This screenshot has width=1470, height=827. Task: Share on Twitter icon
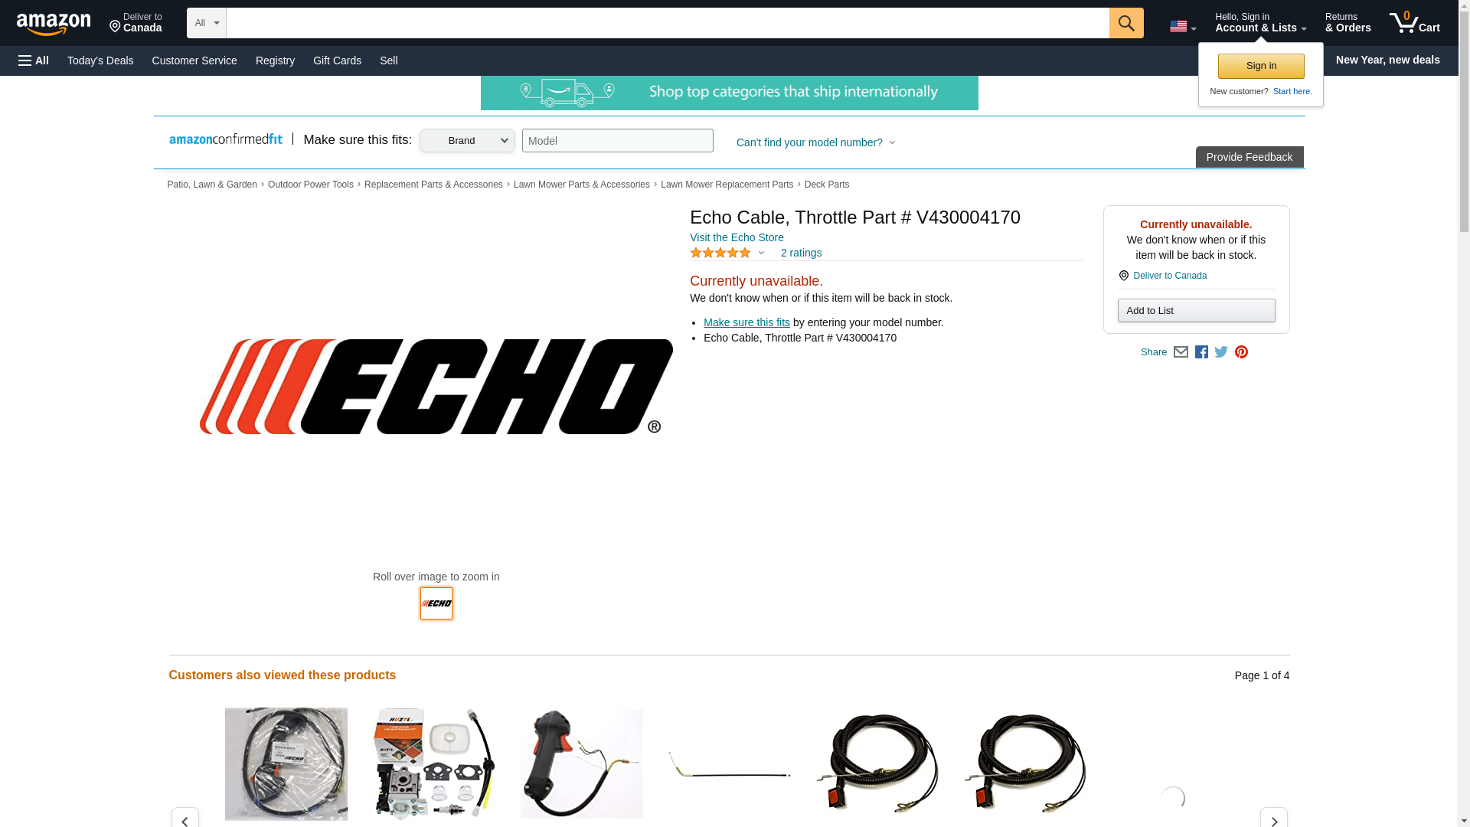[1221, 352]
